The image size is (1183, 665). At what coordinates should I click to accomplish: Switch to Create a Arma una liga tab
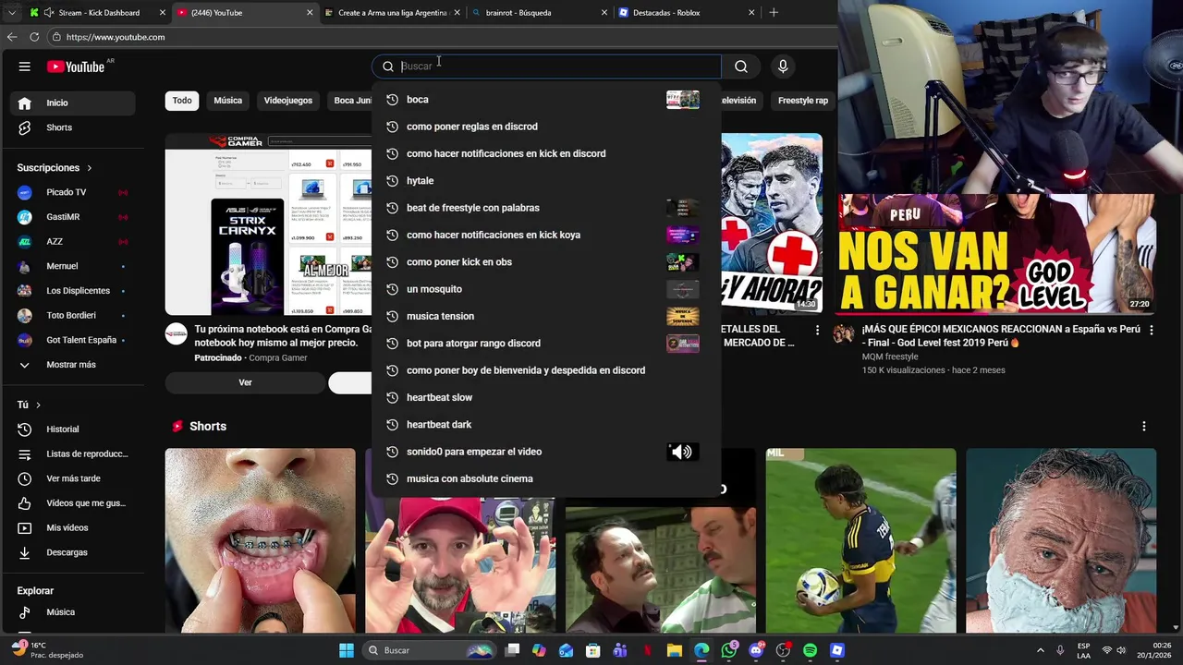(393, 13)
